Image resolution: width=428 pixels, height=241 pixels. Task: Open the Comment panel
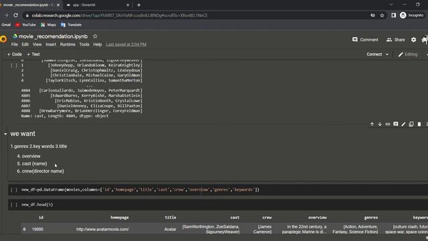(365, 39)
